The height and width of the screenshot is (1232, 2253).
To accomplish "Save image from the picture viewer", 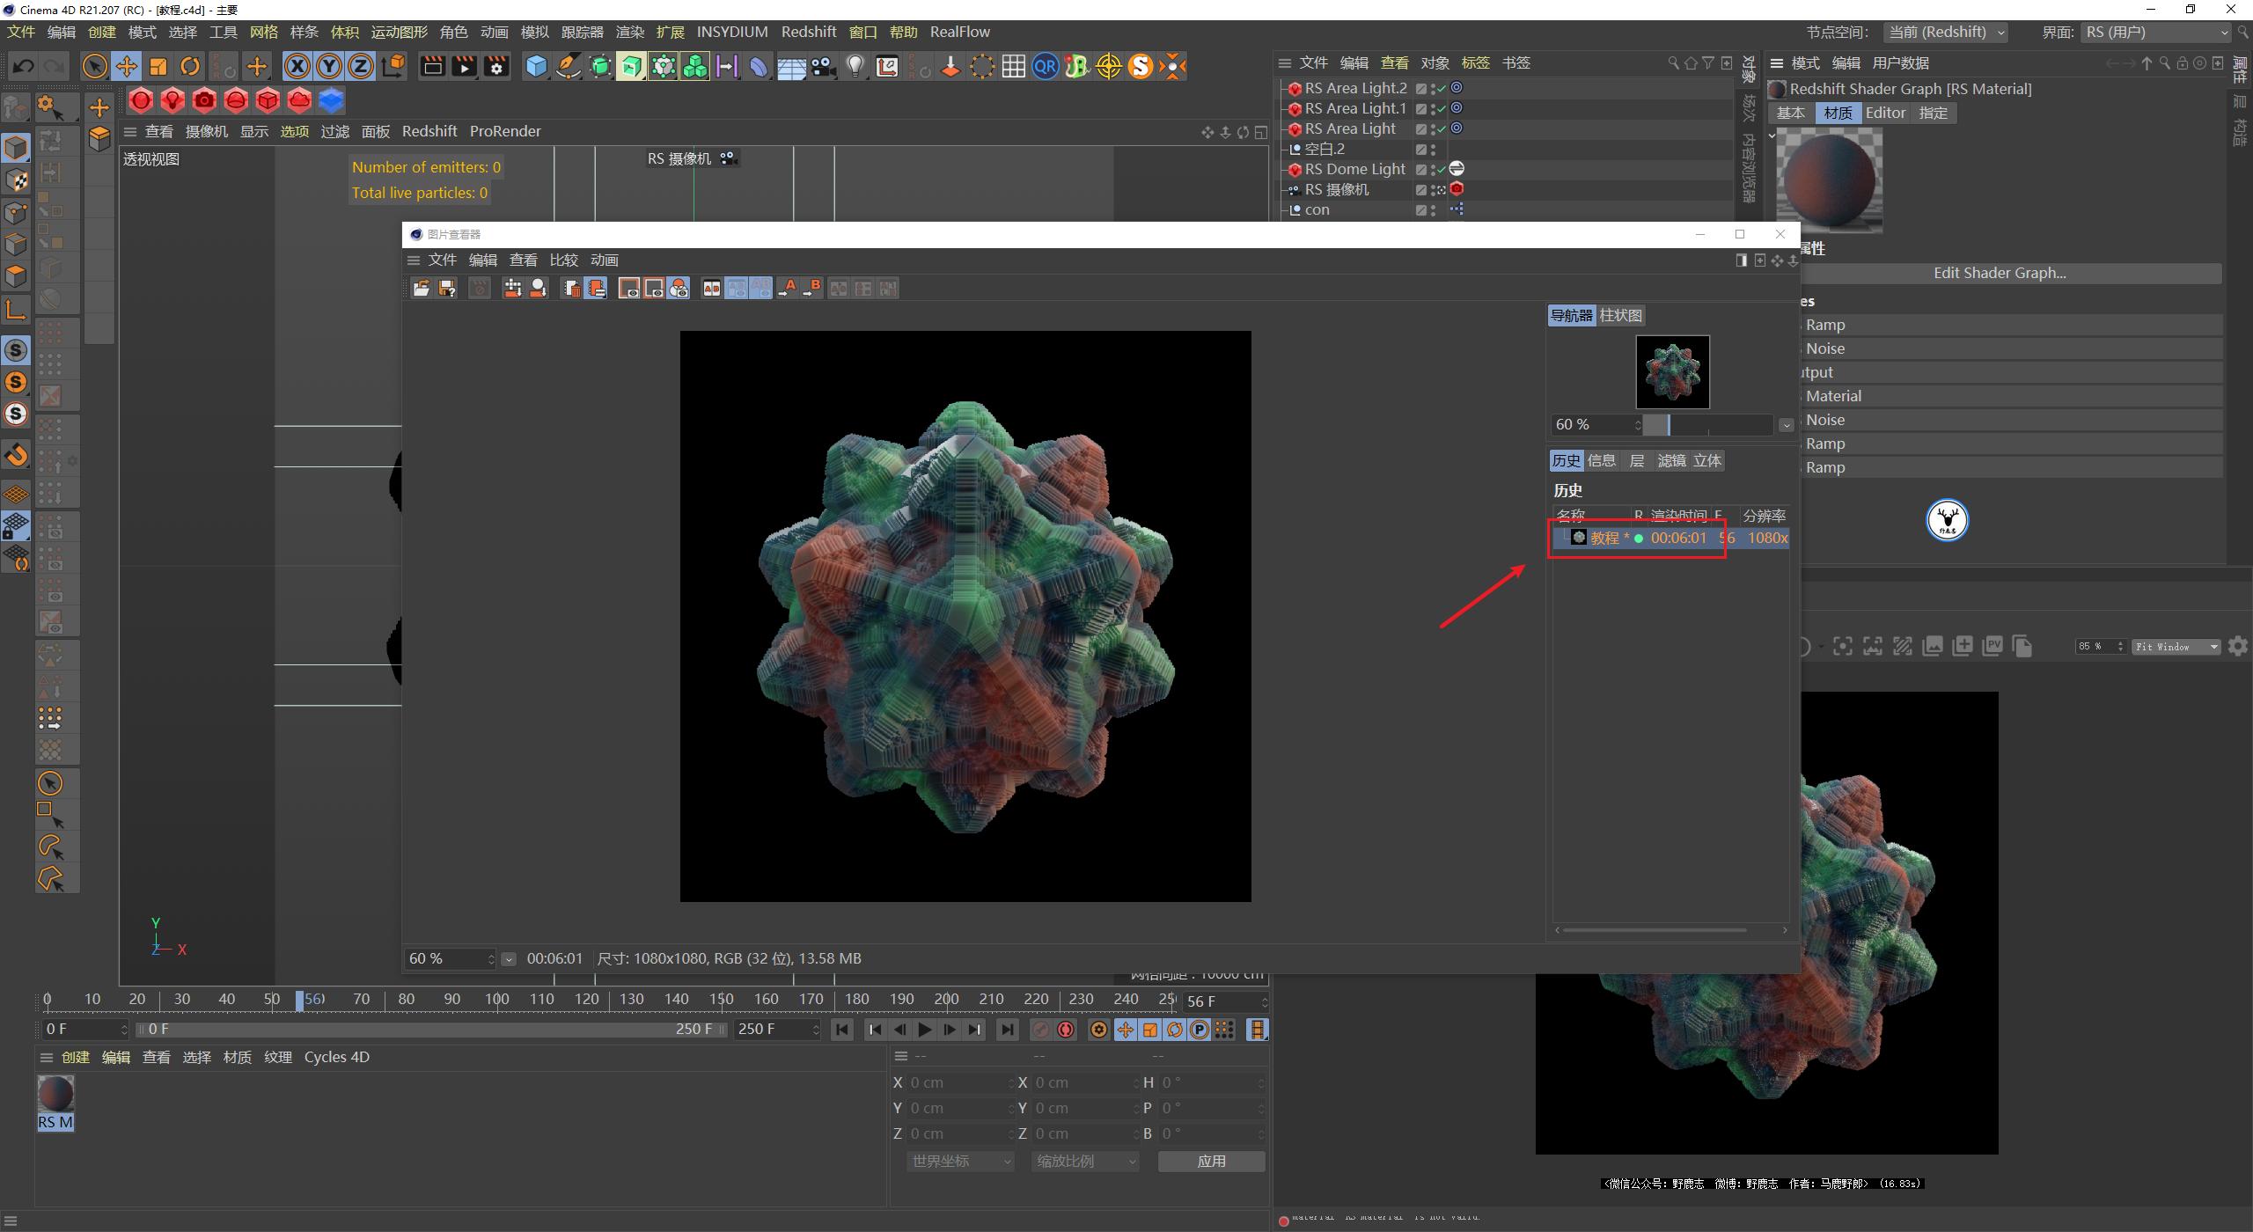I will (447, 288).
